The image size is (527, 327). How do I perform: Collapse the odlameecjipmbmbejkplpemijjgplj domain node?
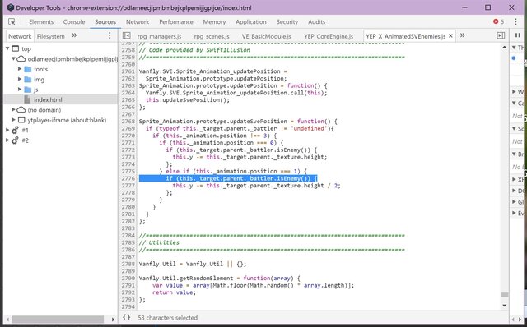13,59
